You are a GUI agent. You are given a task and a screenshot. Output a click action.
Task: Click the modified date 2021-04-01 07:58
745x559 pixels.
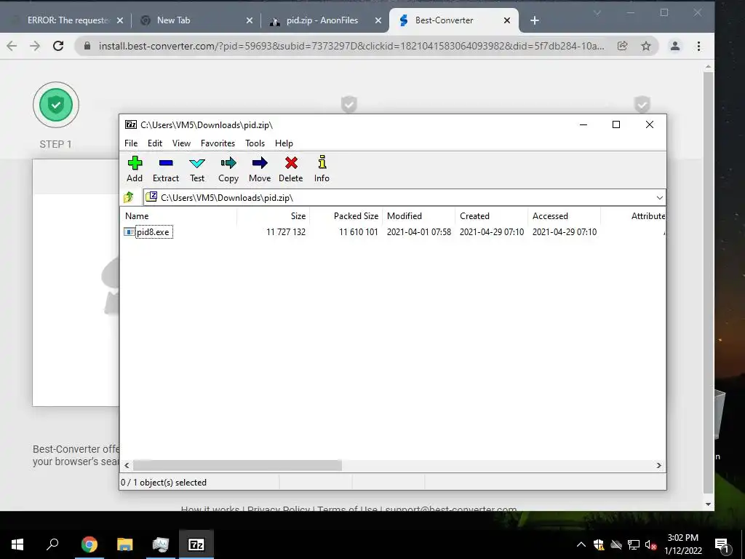[x=418, y=232]
